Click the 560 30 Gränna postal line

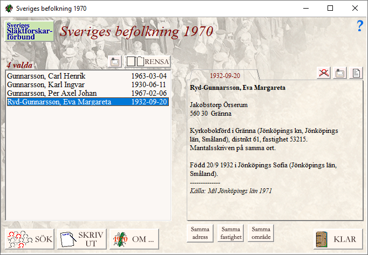pyautogui.click(x=210, y=114)
